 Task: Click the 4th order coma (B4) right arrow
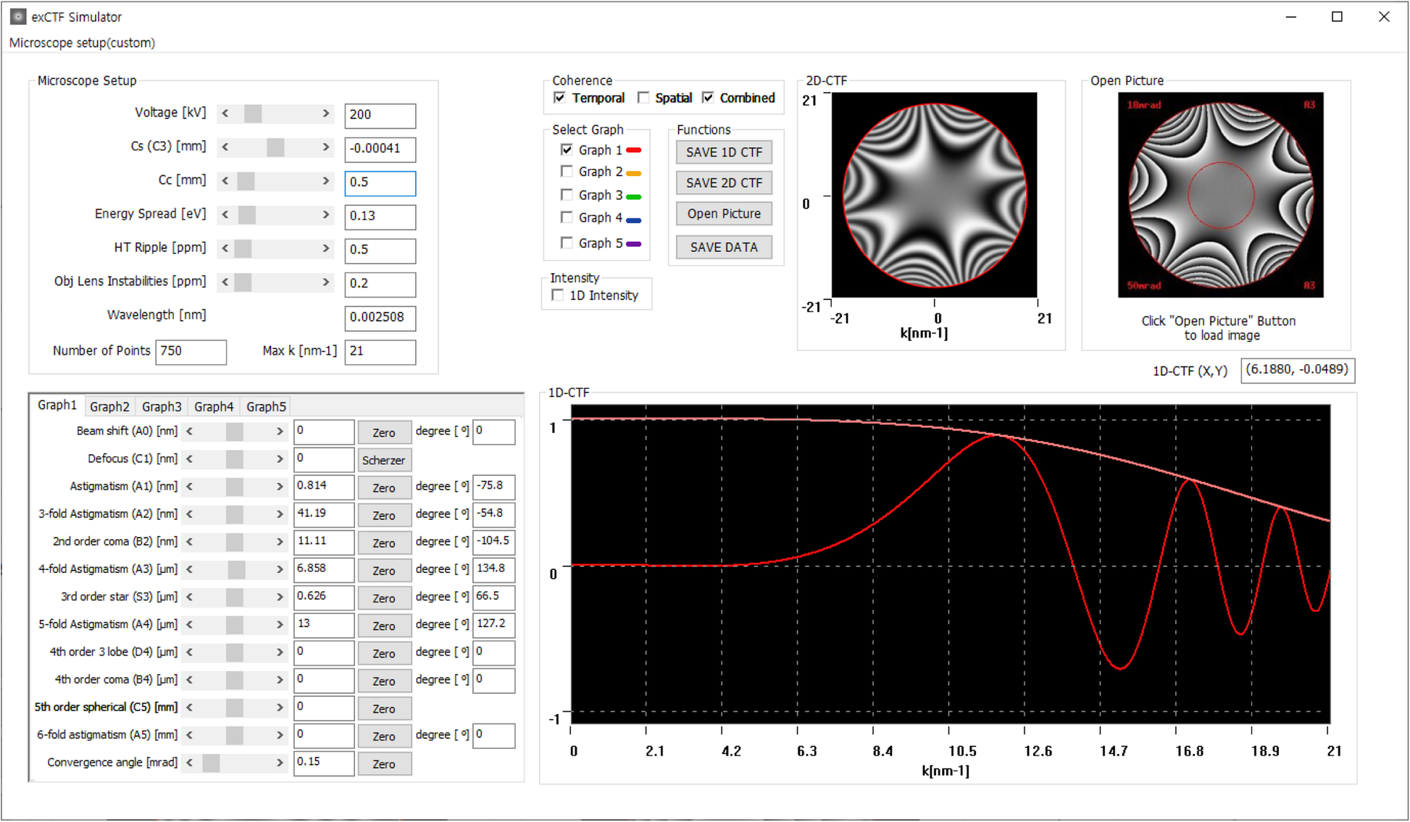click(x=280, y=680)
